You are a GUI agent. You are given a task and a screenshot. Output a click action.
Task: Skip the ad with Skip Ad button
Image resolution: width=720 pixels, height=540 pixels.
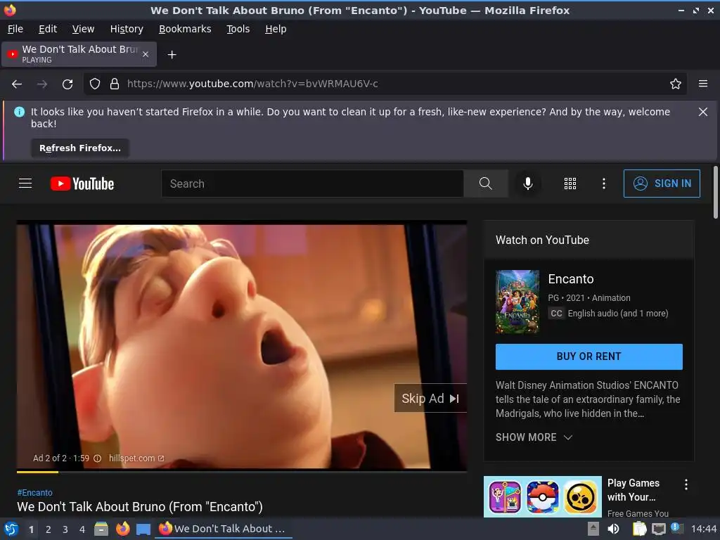(x=430, y=398)
